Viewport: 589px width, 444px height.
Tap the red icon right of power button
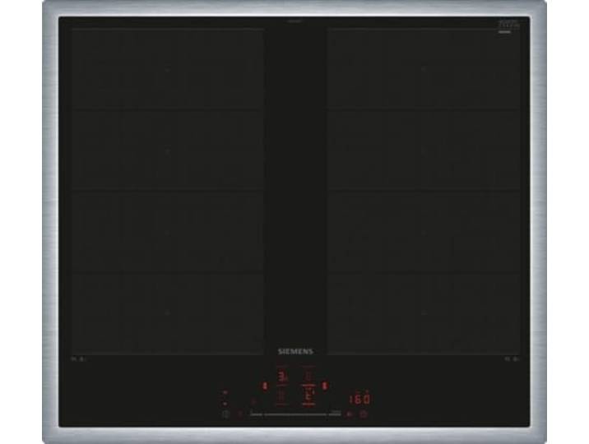(x=240, y=414)
